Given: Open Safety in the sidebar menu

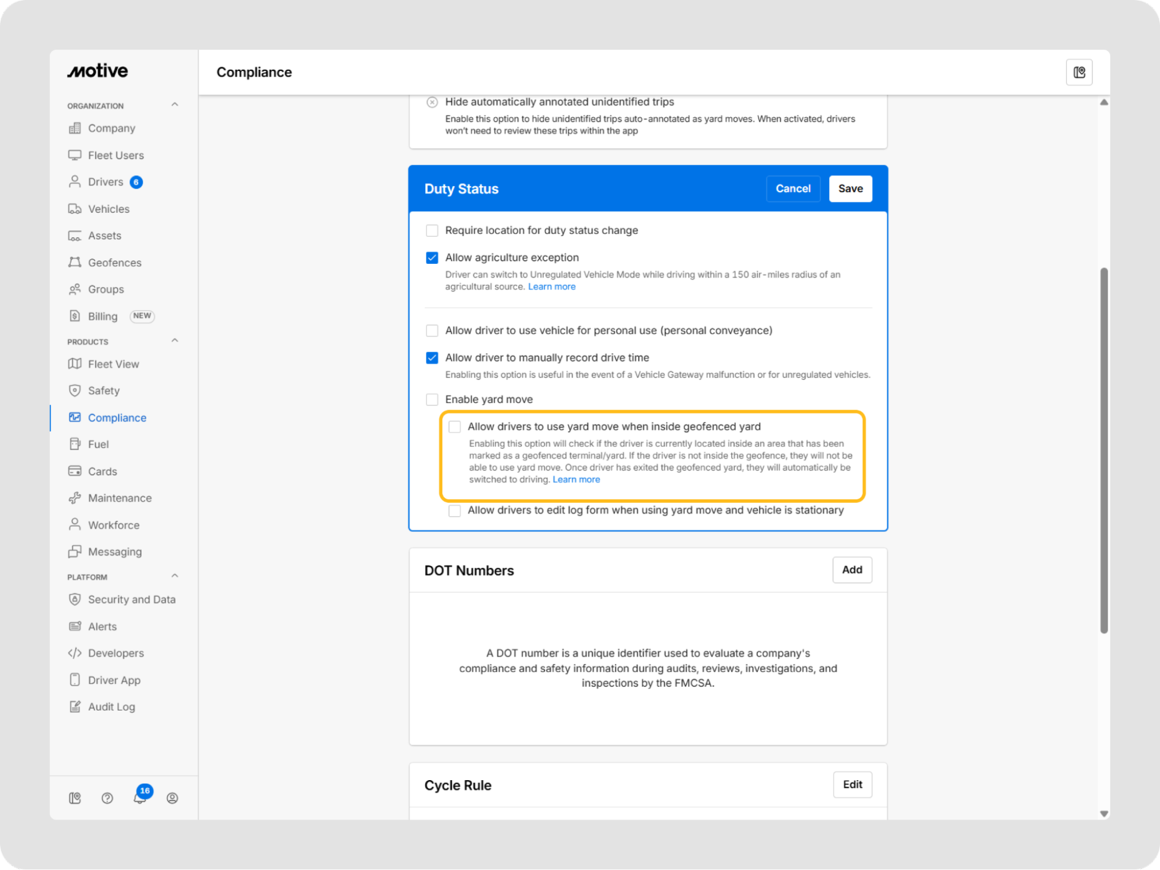Looking at the screenshot, I should [x=104, y=391].
